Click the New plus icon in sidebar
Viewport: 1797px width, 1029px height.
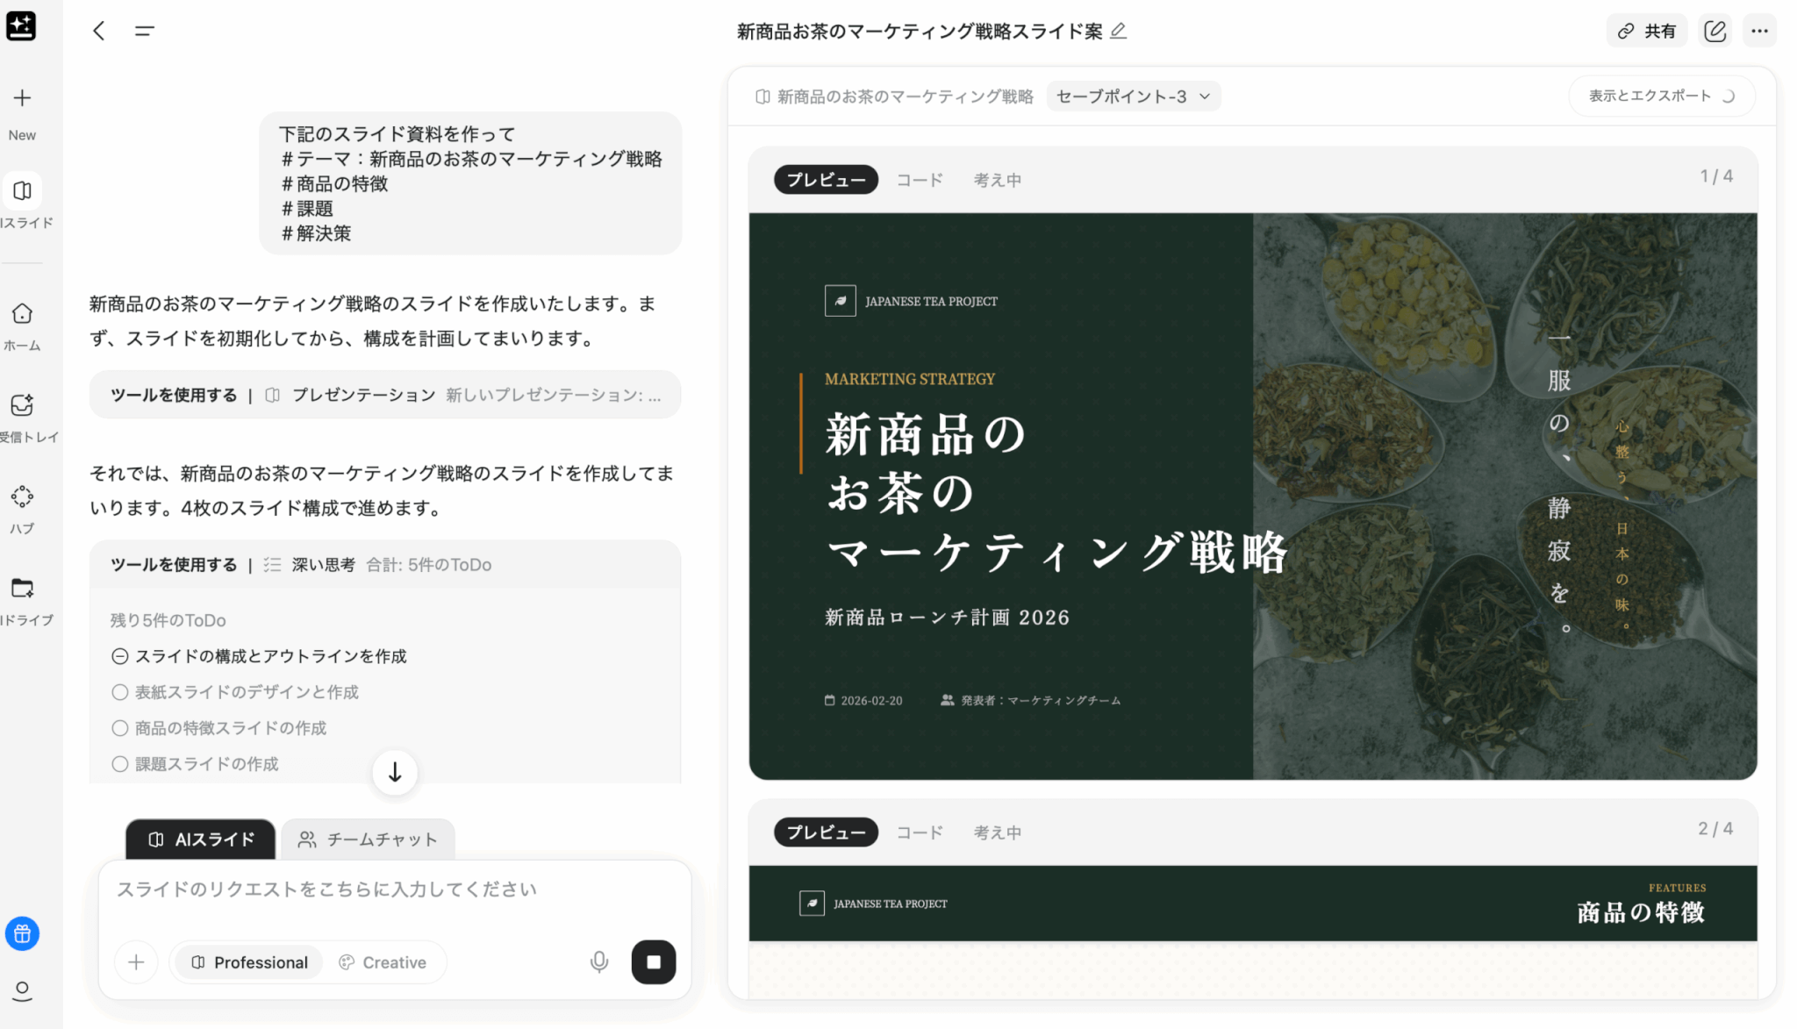[22, 98]
